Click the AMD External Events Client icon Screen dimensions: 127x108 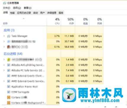[x=9, y=76]
